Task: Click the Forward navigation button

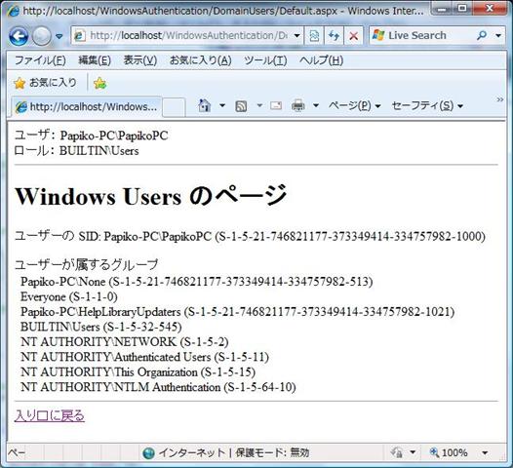Action: pos(41,36)
